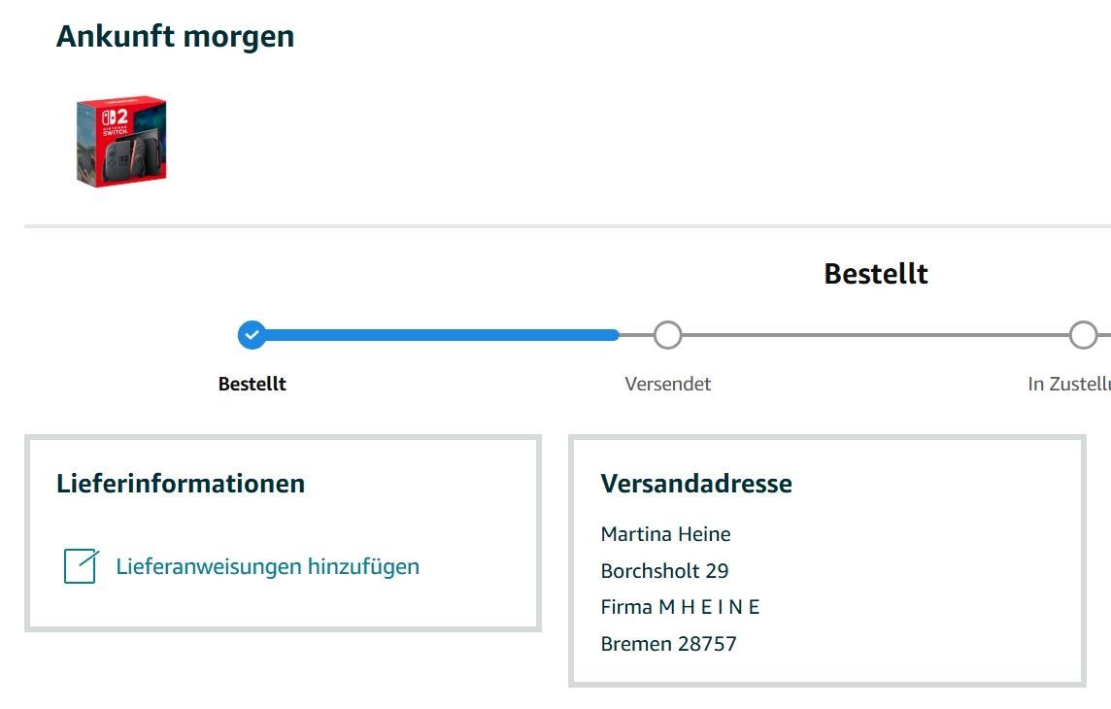Select the street line Borchsholt 29

point(665,571)
